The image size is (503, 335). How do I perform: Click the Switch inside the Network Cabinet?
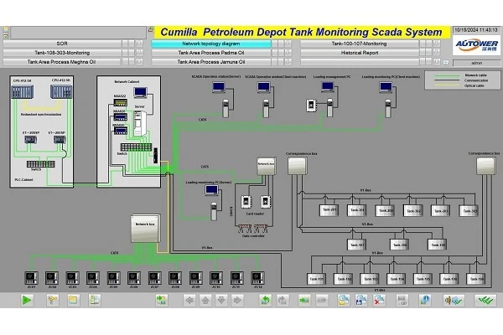coord(136,147)
